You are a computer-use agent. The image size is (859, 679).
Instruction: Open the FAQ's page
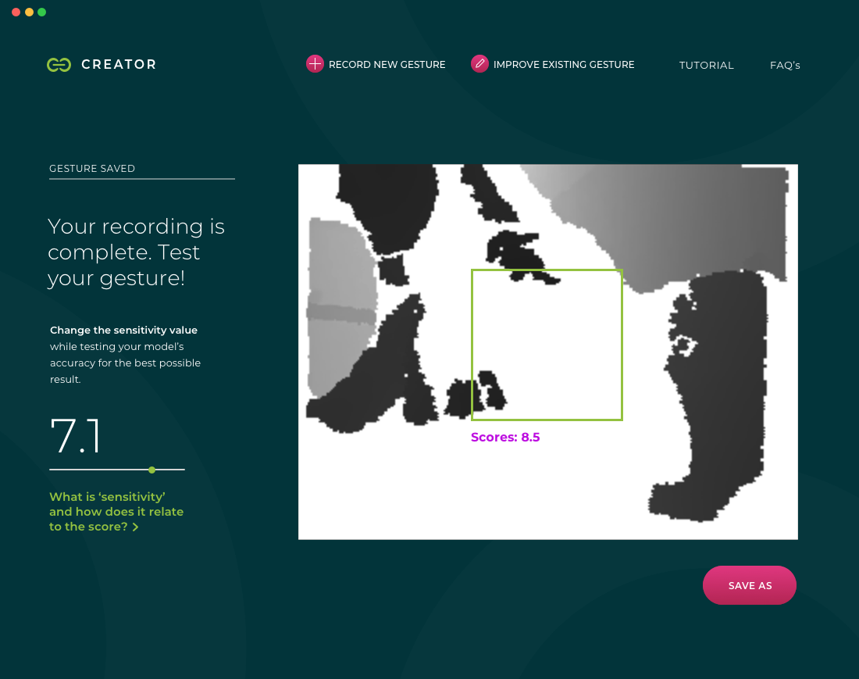(785, 65)
